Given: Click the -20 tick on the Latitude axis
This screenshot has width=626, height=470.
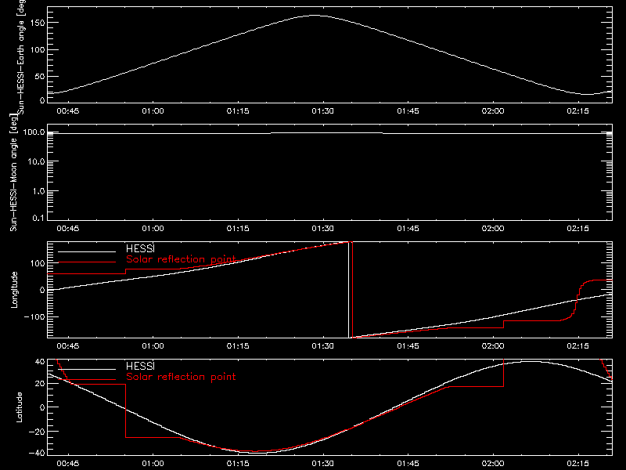Looking at the screenshot, I should pos(37,432).
